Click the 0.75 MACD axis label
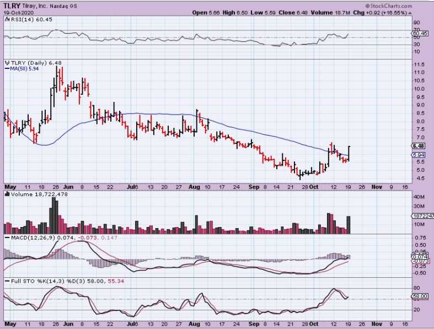 click(420, 238)
